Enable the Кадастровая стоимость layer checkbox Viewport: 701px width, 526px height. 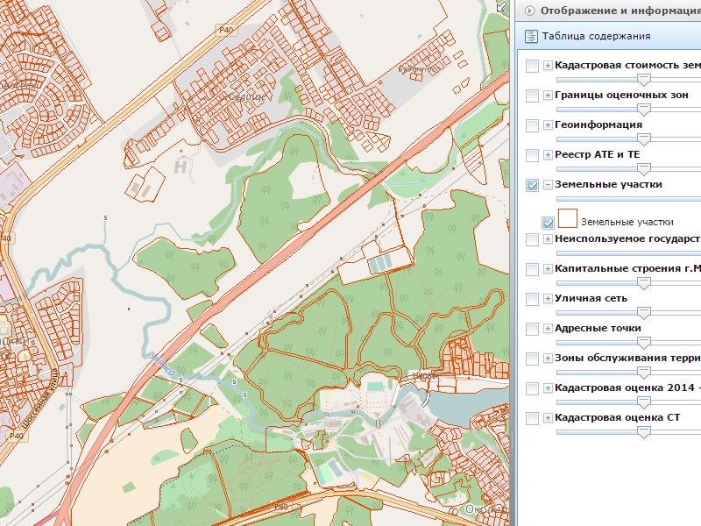tap(532, 67)
